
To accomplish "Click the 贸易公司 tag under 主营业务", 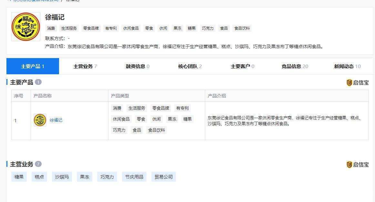I will 163,177.
